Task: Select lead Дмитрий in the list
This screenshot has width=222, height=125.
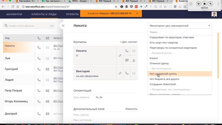Action: [11, 114]
